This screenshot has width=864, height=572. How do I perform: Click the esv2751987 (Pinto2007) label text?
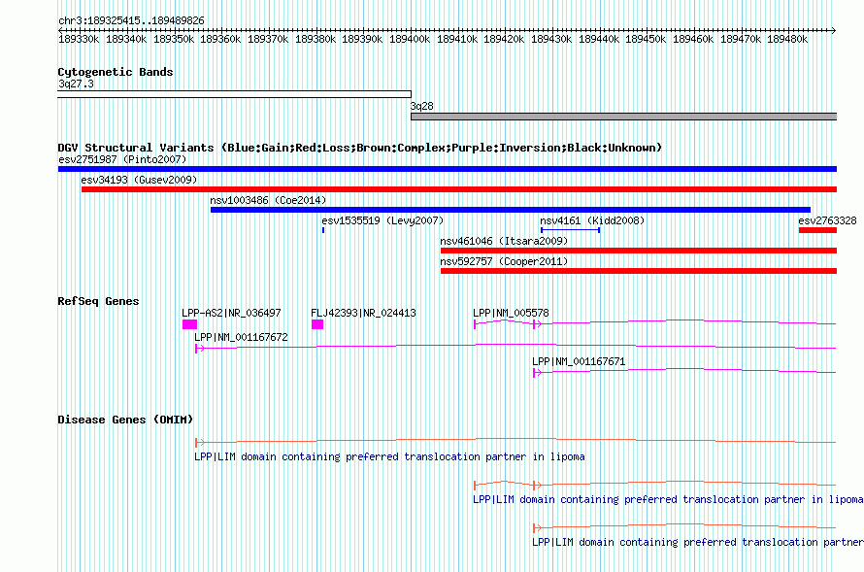(x=122, y=159)
